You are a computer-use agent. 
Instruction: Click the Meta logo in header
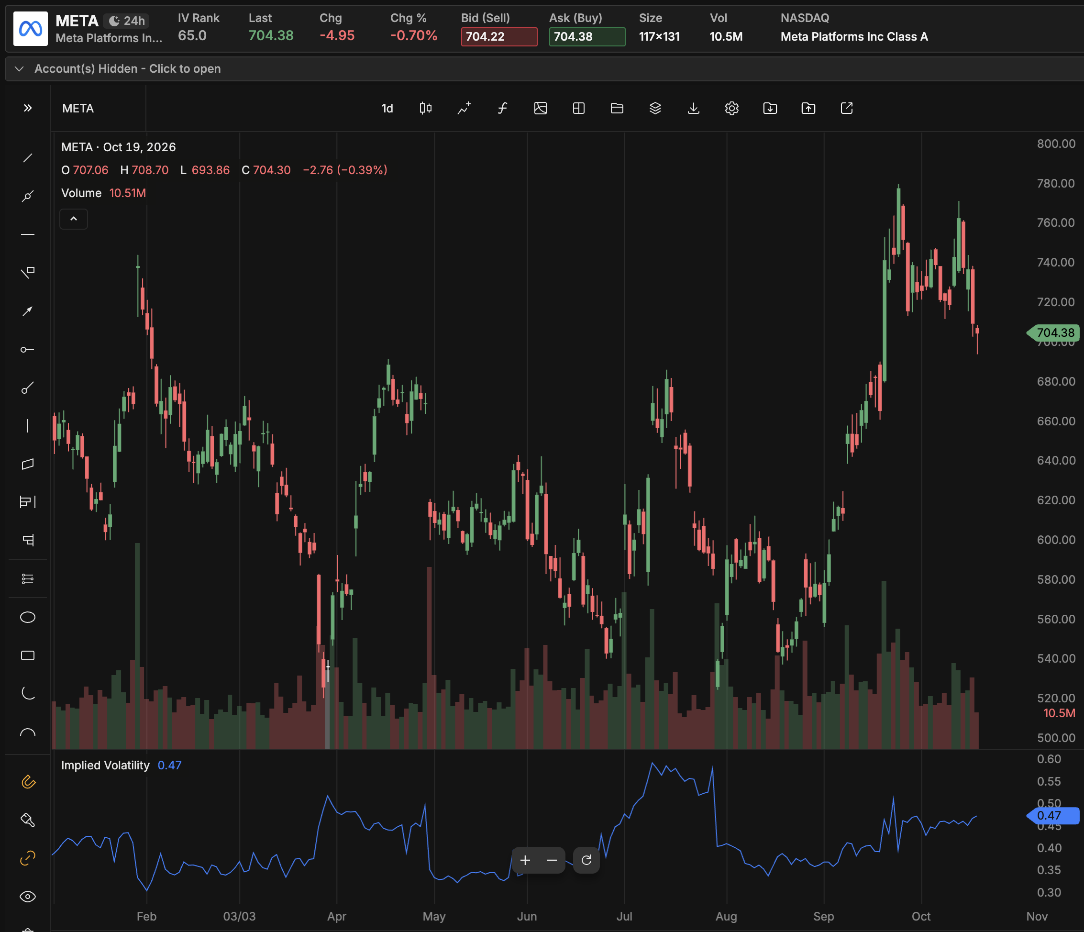pyautogui.click(x=30, y=29)
